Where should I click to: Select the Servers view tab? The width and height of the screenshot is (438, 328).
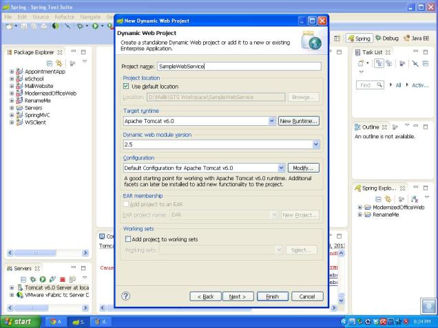[23, 268]
